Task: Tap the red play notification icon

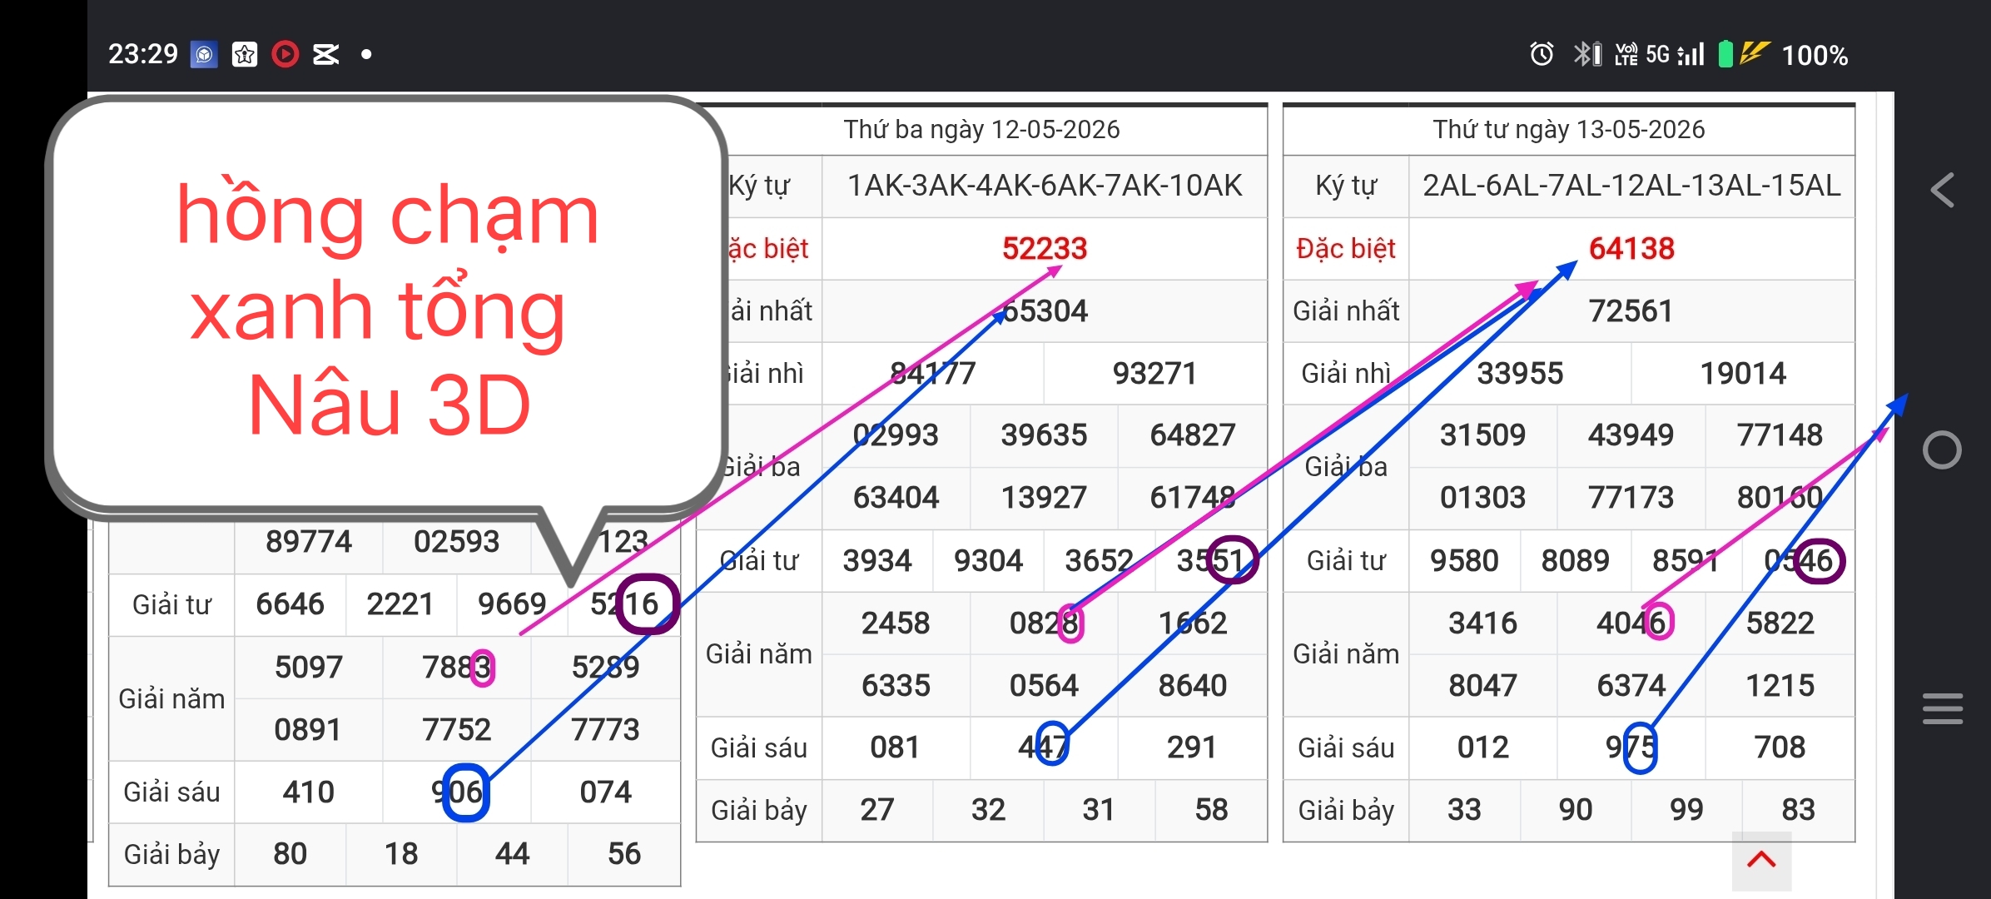Action: (x=285, y=54)
